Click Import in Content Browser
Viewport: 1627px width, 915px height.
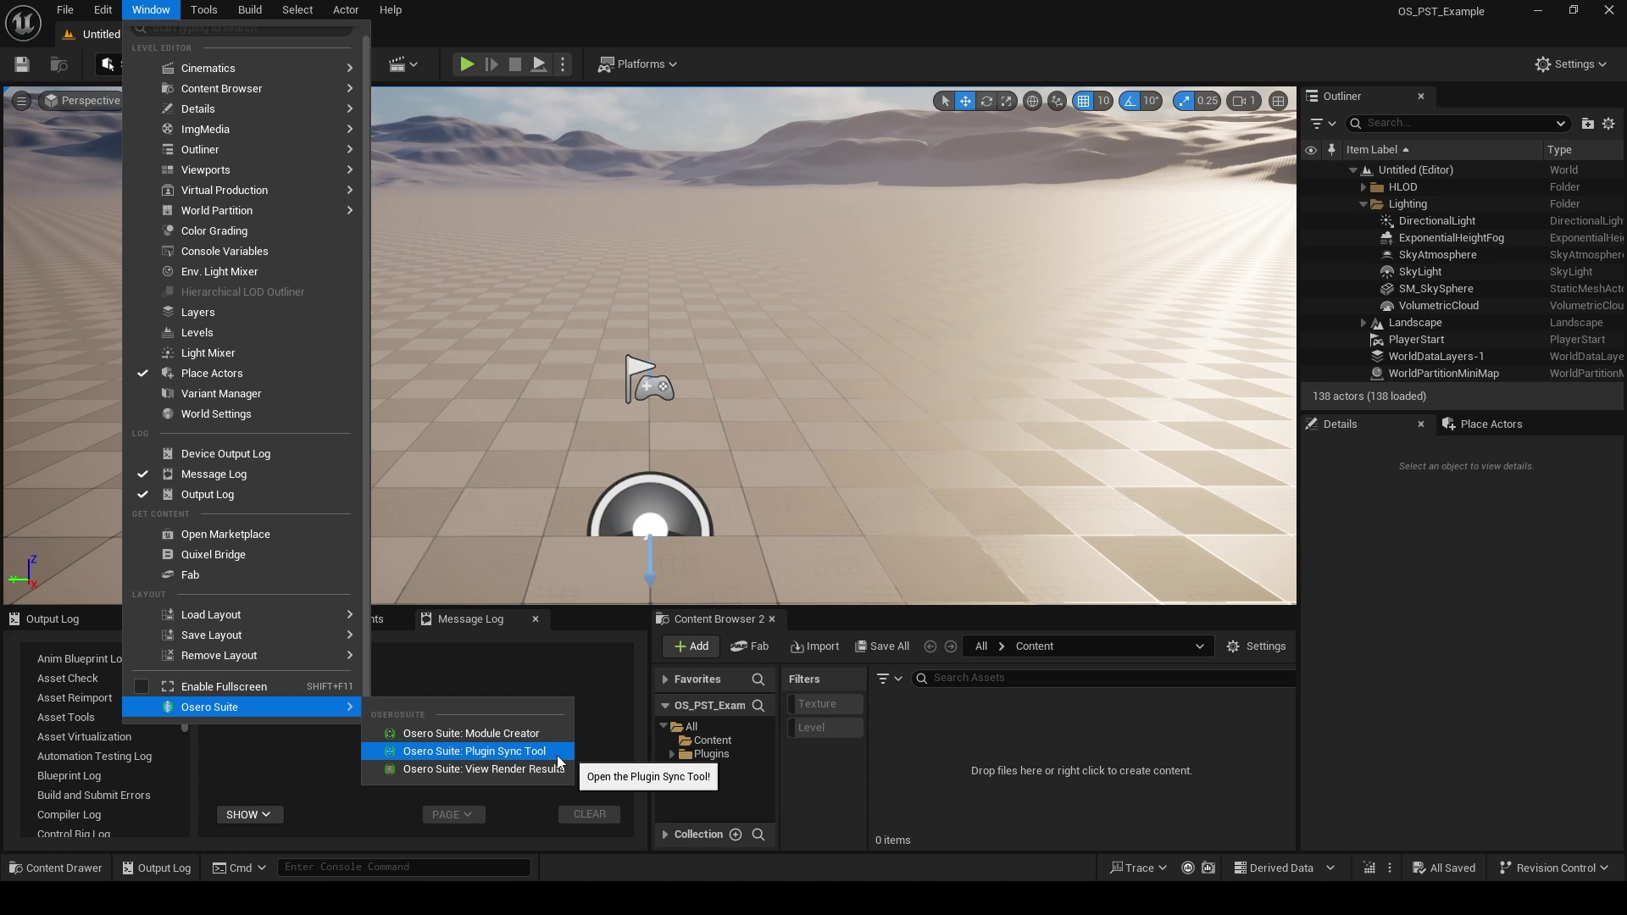pyautogui.click(x=814, y=646)
